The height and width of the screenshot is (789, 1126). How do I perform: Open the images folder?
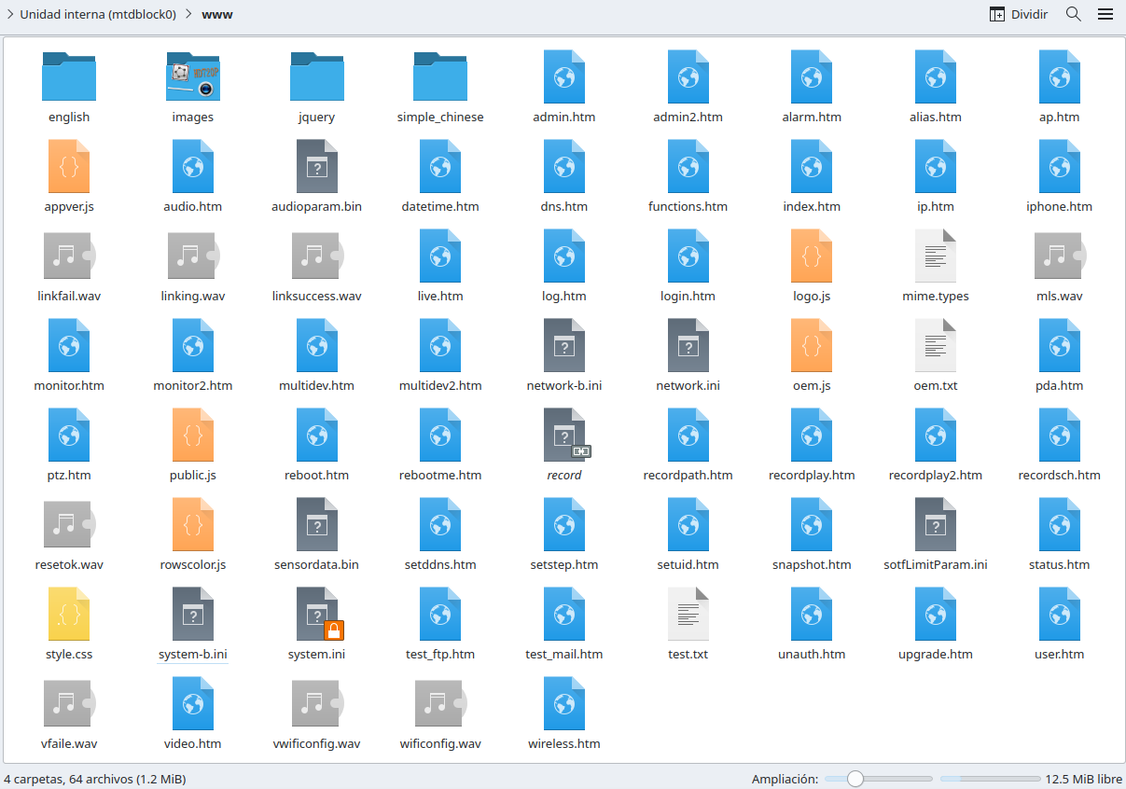[x=193, y=76]
